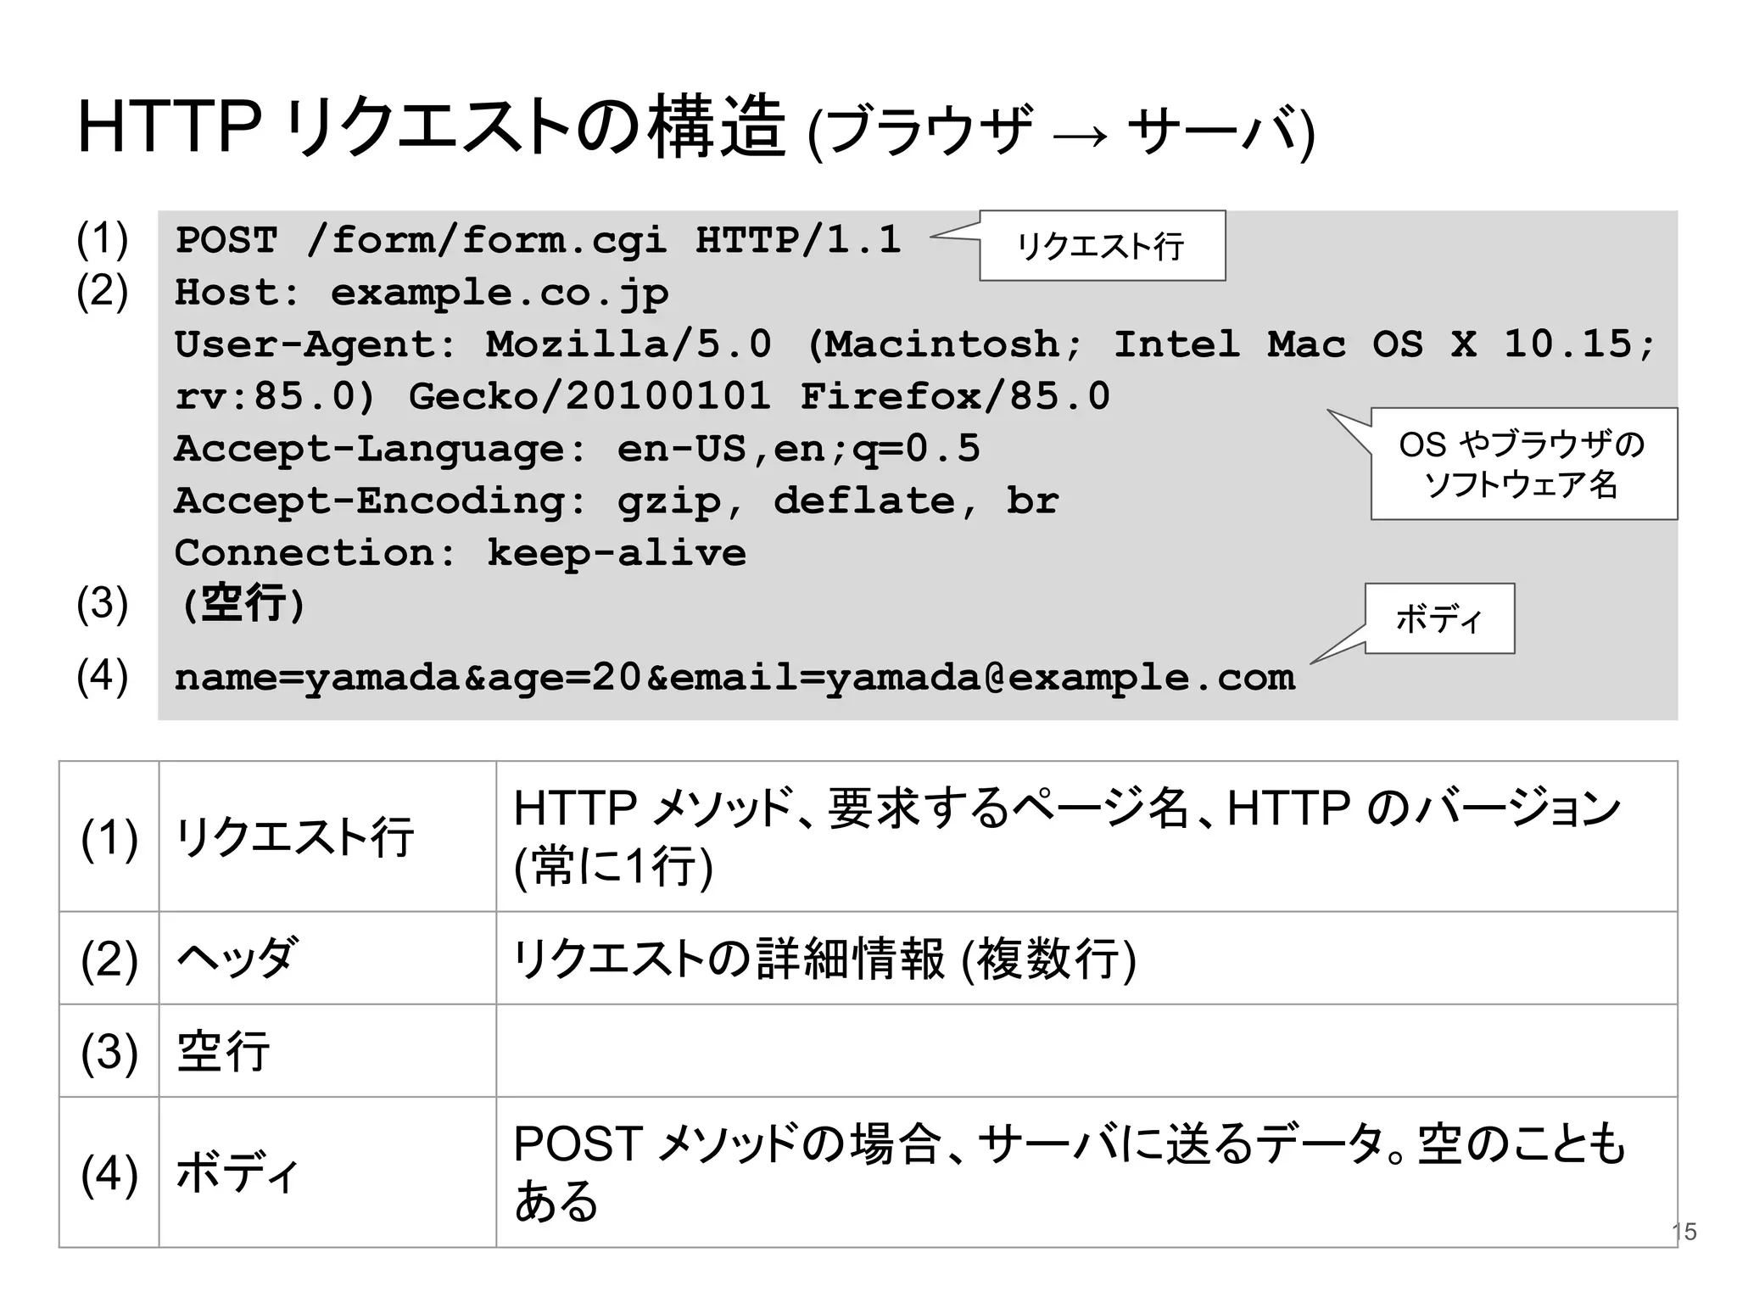
Task: Click the '(ブラウザ → サーバ)' subtitle text
Action: pyautogui.click(x=1062, y=132)
